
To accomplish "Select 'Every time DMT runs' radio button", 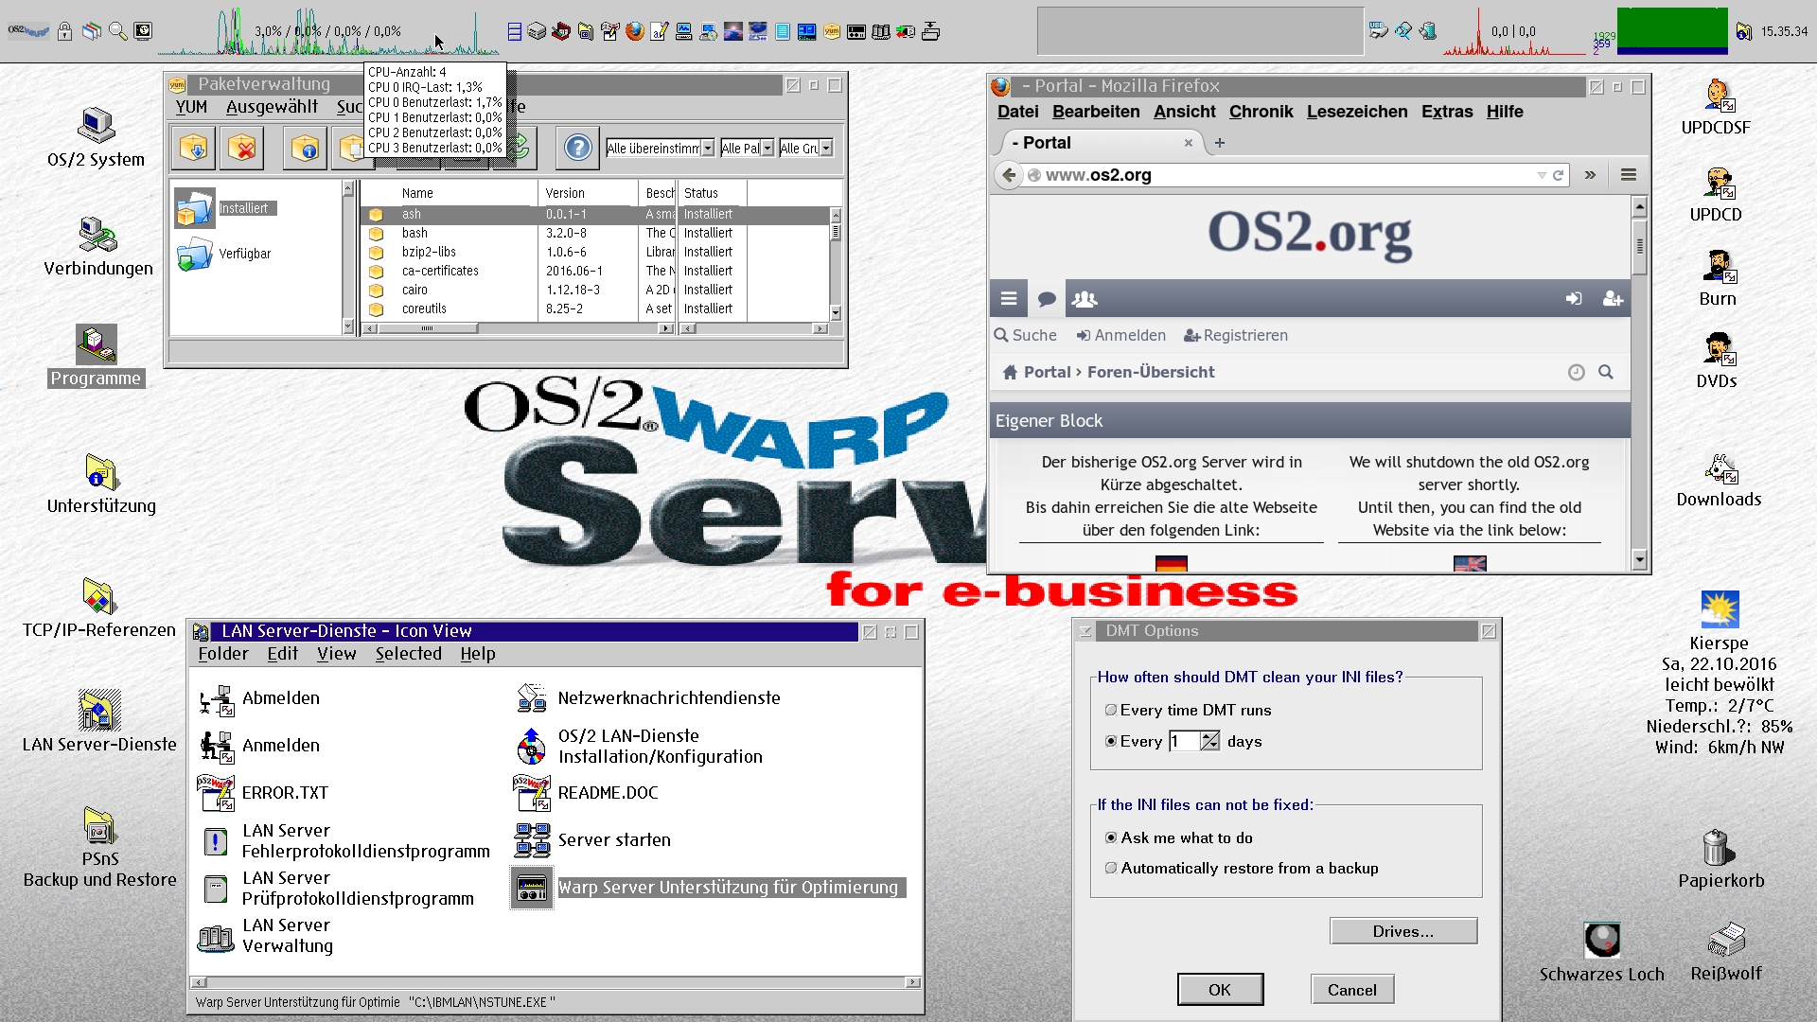I will click(1111, 710).
